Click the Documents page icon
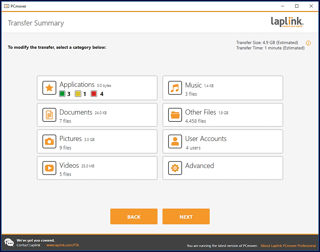 (x=49, y=115)
